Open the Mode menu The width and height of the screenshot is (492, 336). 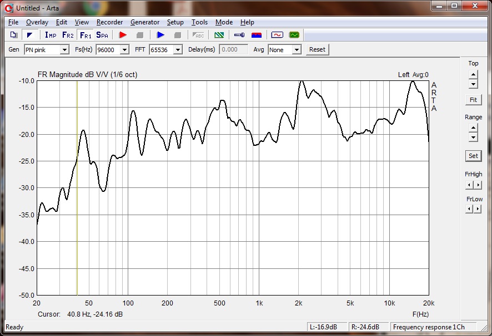224,22
